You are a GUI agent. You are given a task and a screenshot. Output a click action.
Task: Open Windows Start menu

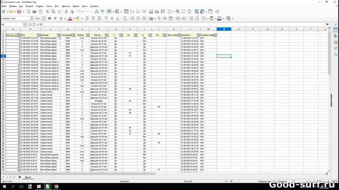tap(4, 186)
